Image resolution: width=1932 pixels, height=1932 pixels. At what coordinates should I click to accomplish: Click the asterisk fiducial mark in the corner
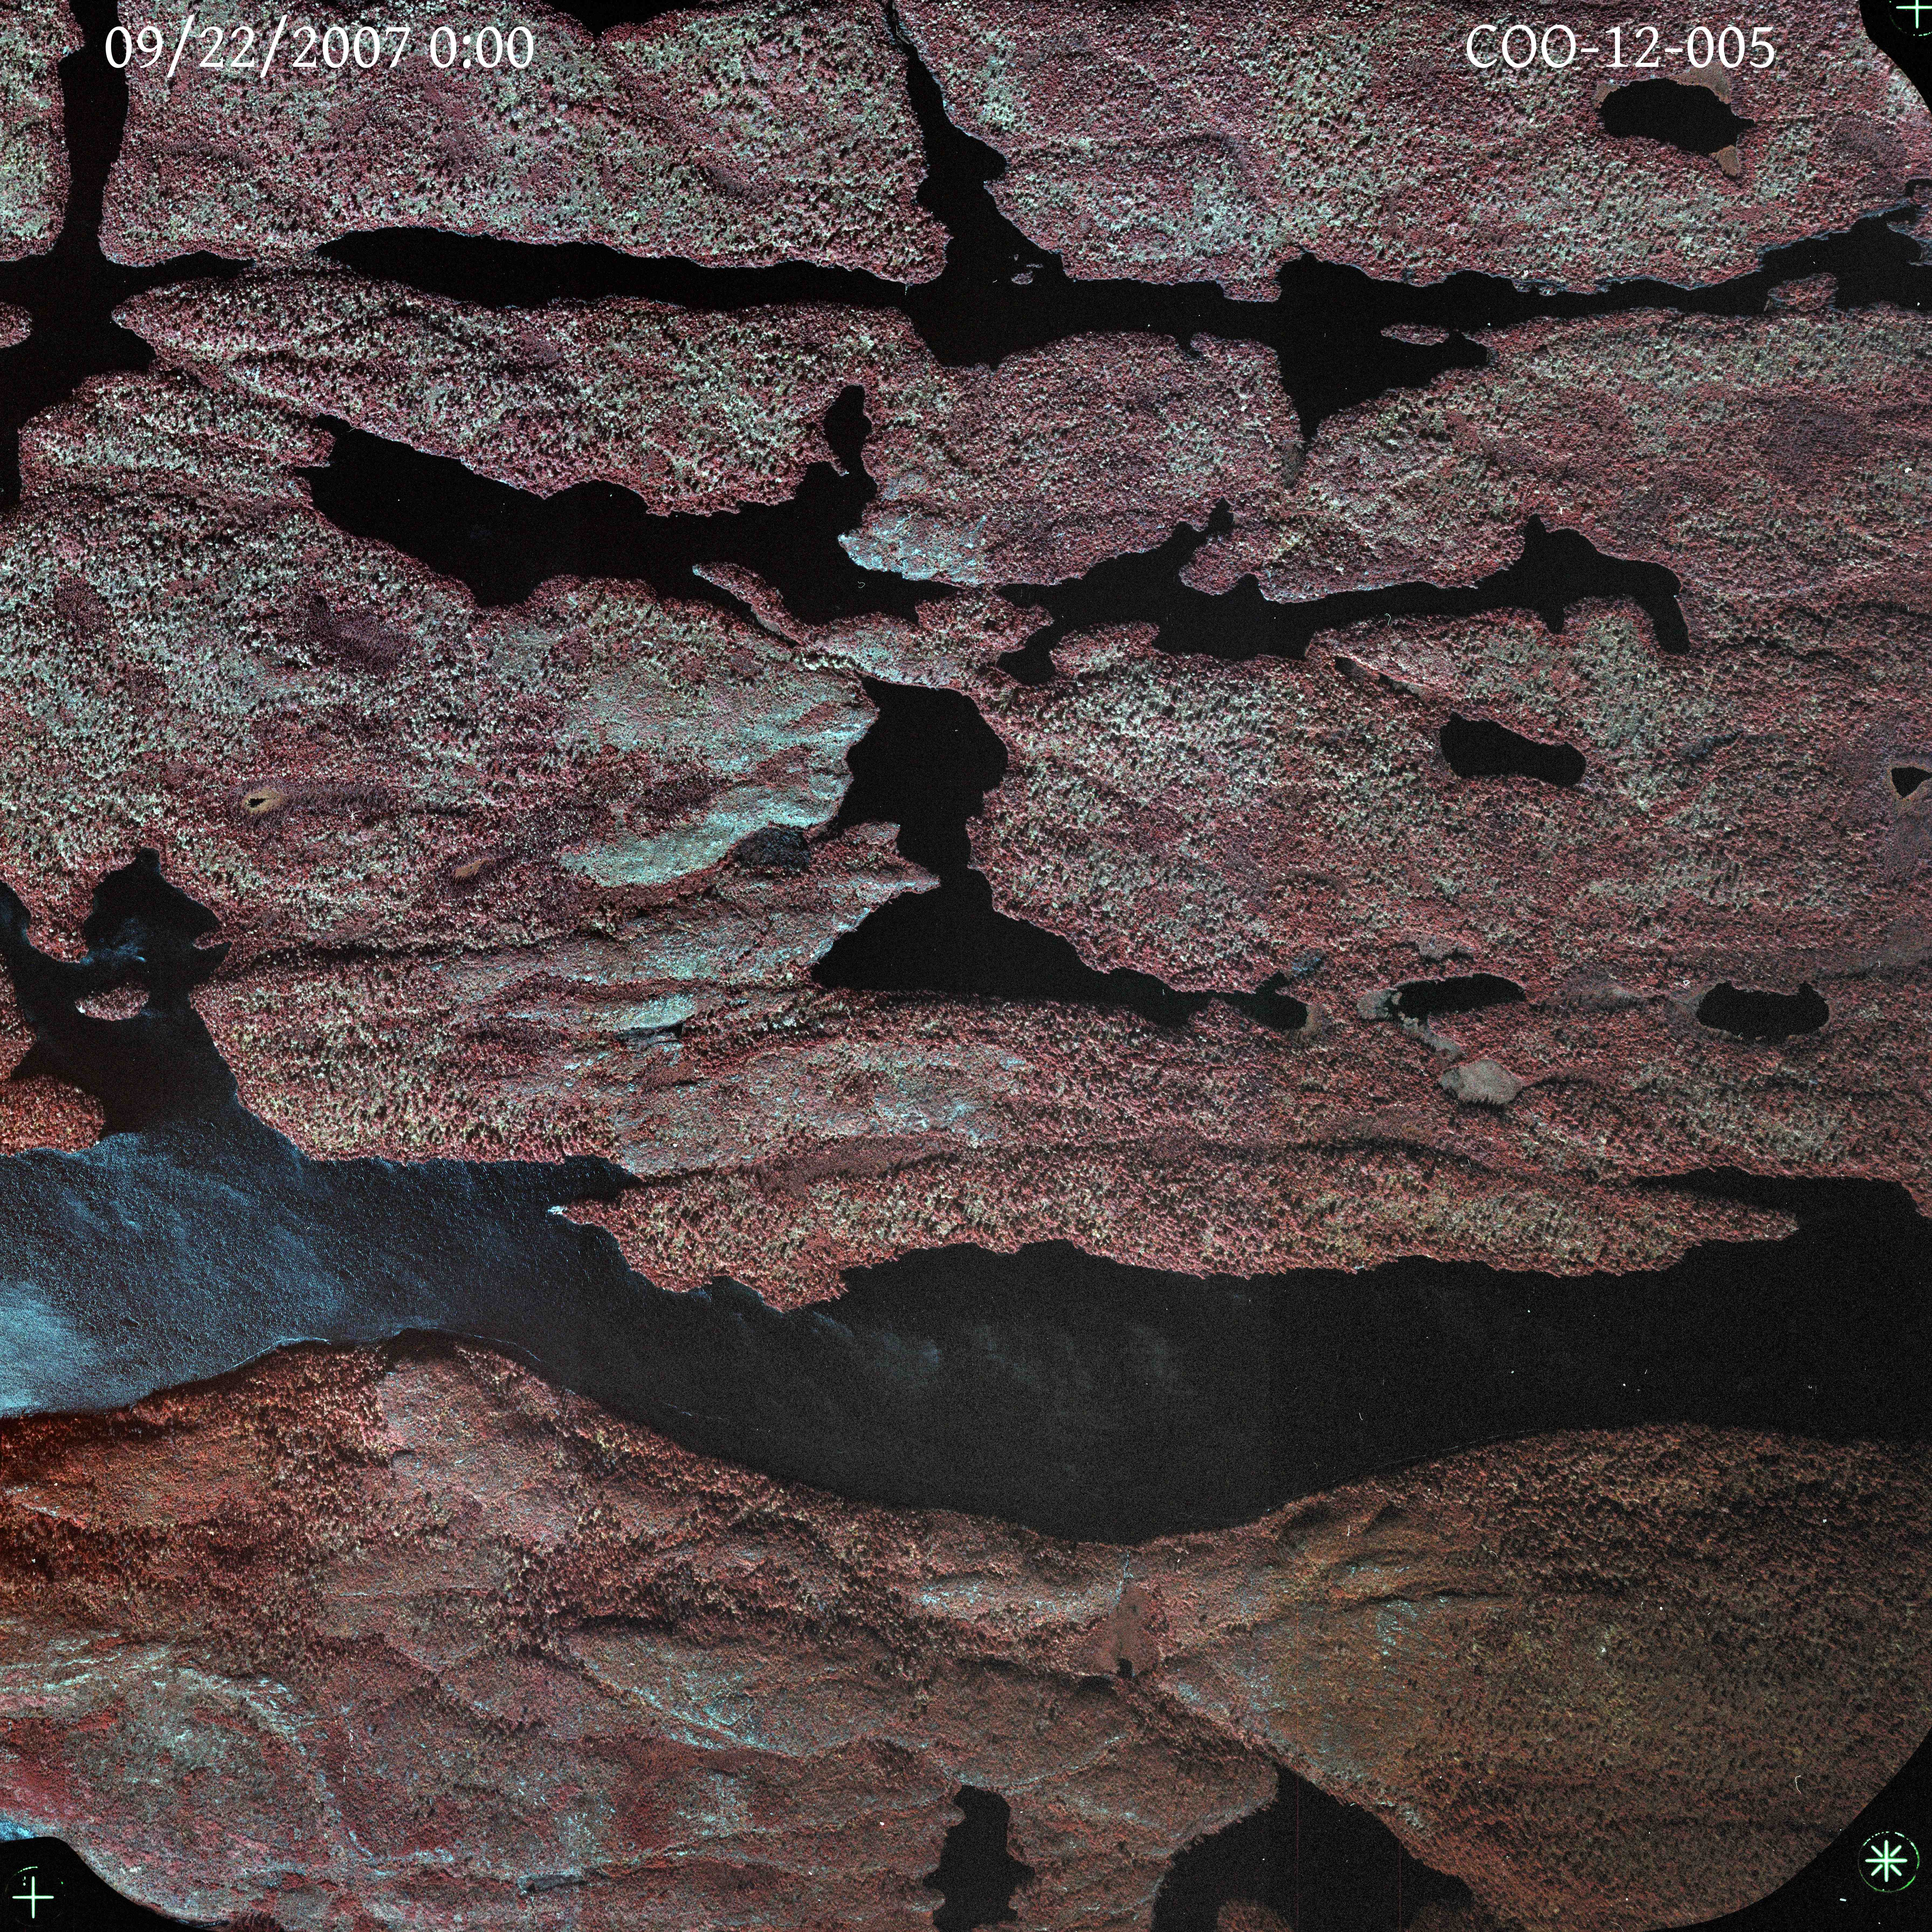click(1886, 1861)
